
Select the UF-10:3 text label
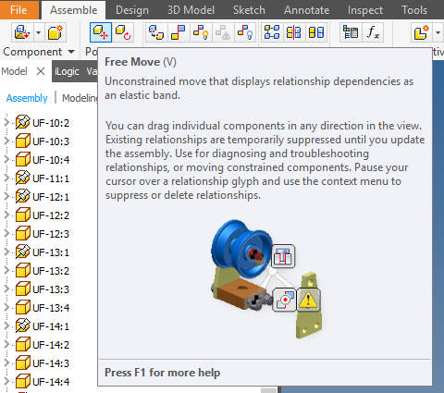click(x=51, y=141)
